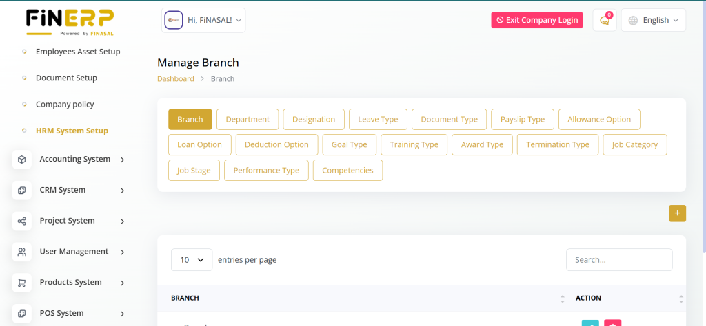Open the Competencies tab
706x326 pixels.
(347, 171)
